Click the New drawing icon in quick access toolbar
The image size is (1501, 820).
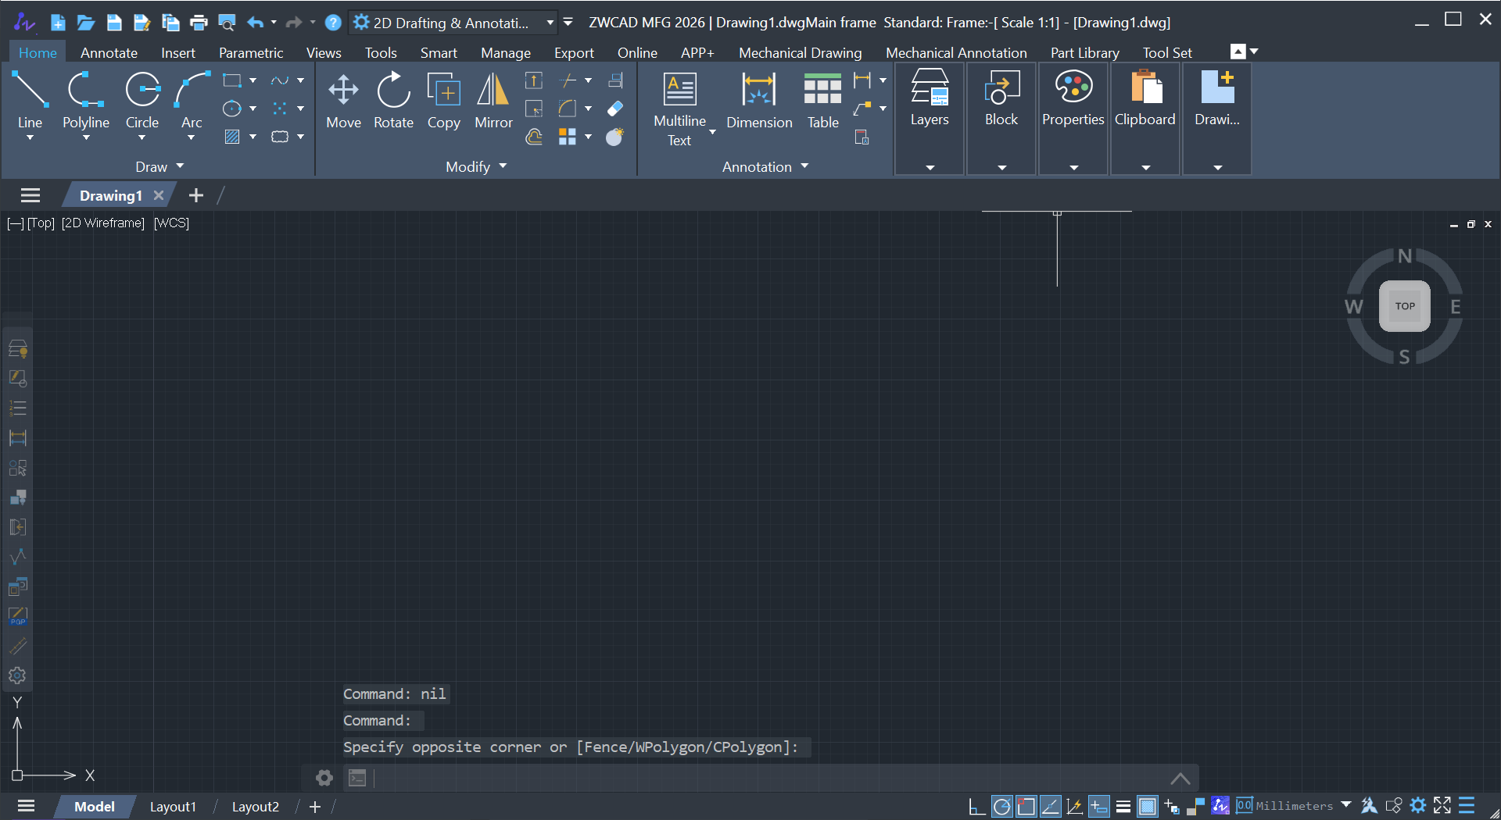coord(58,23)
